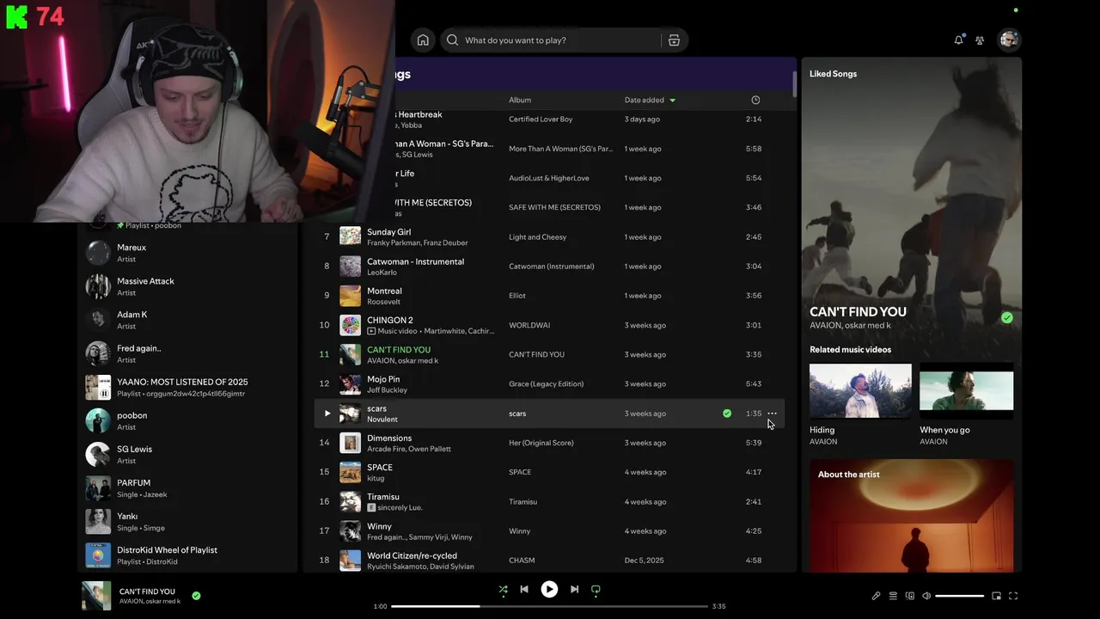
Task: Open Fred again.. artist in library
Action: pyautogui.click(x=187, y=353)
